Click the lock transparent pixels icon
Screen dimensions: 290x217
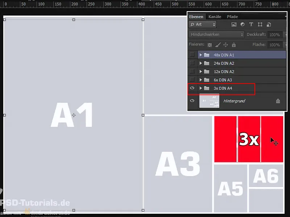210,45
